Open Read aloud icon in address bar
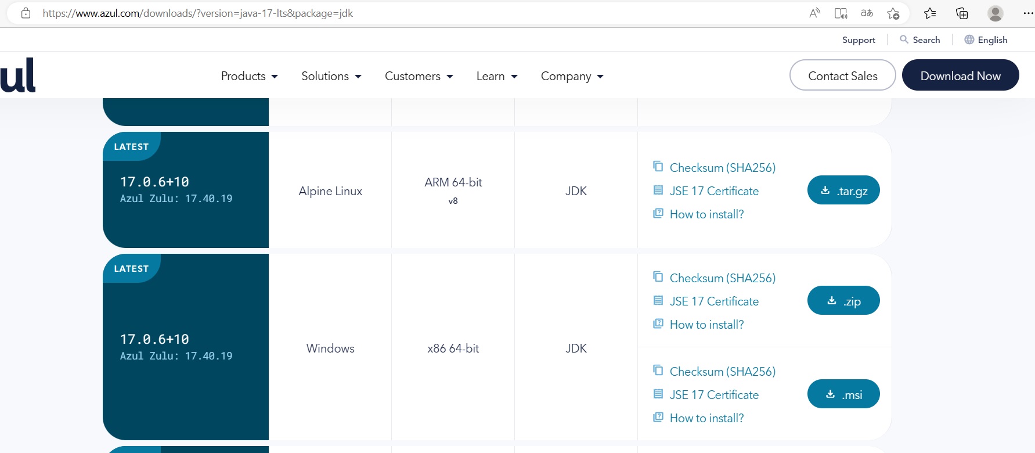The width and height of the screenshot is (1035, 453). [814, 13]
